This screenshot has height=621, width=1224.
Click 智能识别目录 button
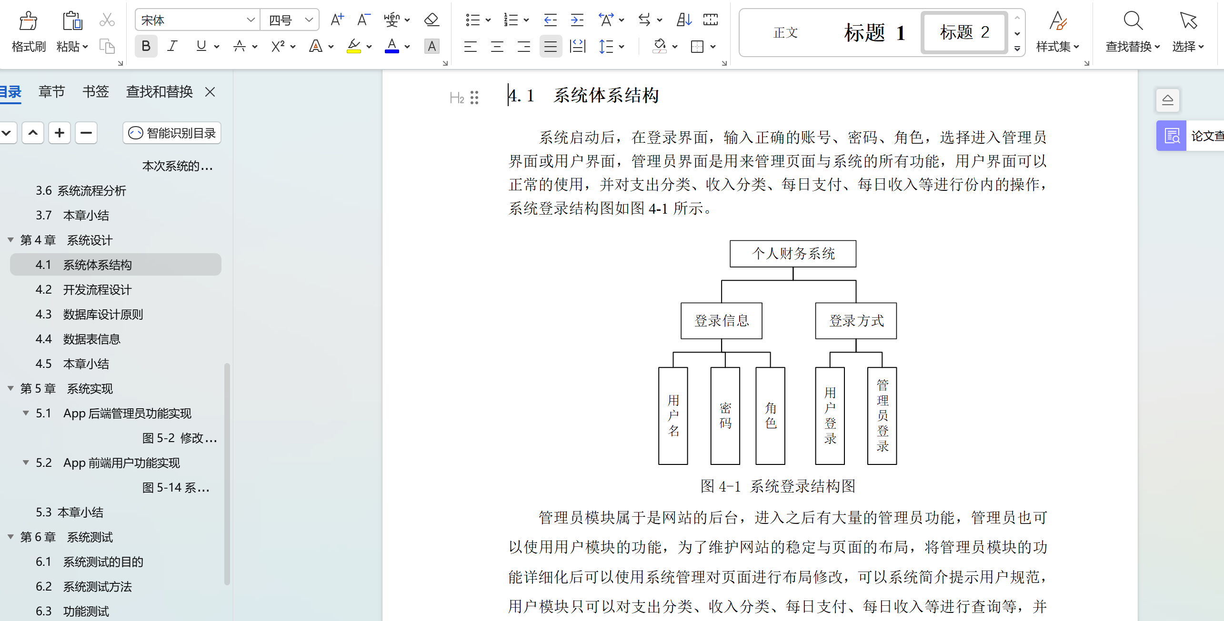pos(172,133)
